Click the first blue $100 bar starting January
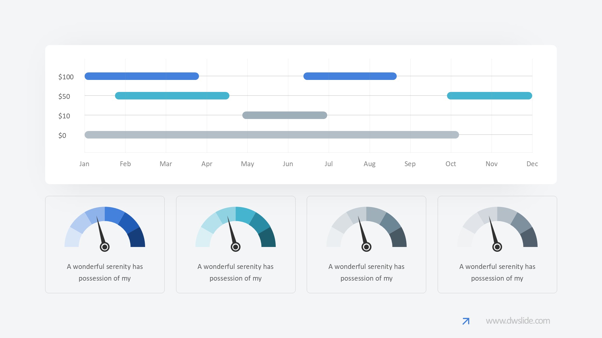 tap(141, 76)
